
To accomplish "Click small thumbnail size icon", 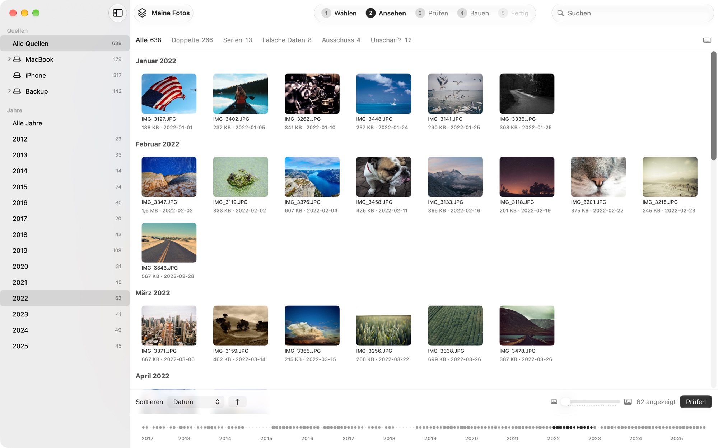I will (x=554, y=402).
